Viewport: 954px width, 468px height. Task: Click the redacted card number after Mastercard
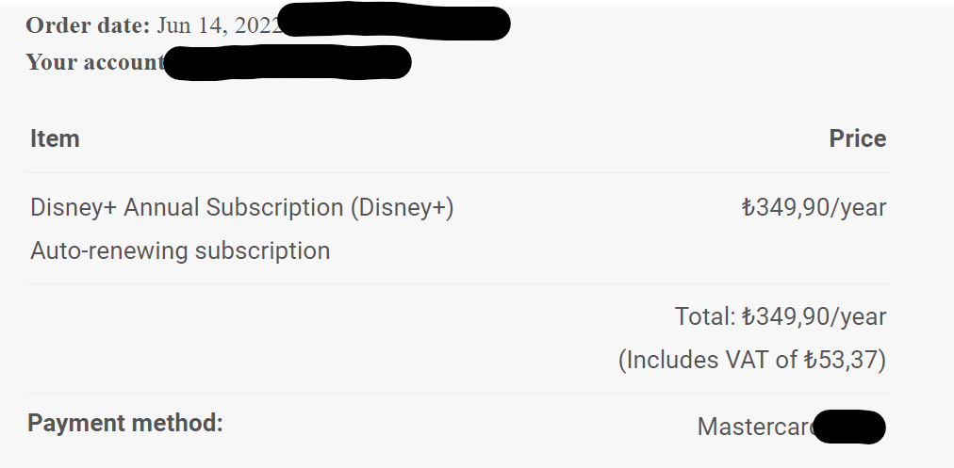pyautogui.click(x=848, y=428)
